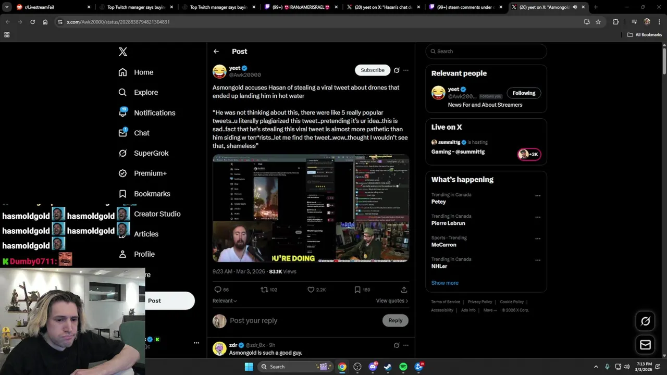This screenshot has height=375, width=667.
Task: Subscribe to yeet
Action: click(x=373, y=70)
